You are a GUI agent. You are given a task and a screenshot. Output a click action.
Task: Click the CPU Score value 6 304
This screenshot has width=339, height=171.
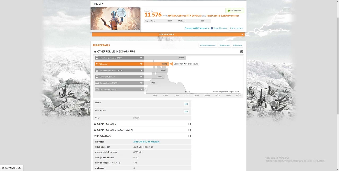click(x=203, y=21)
